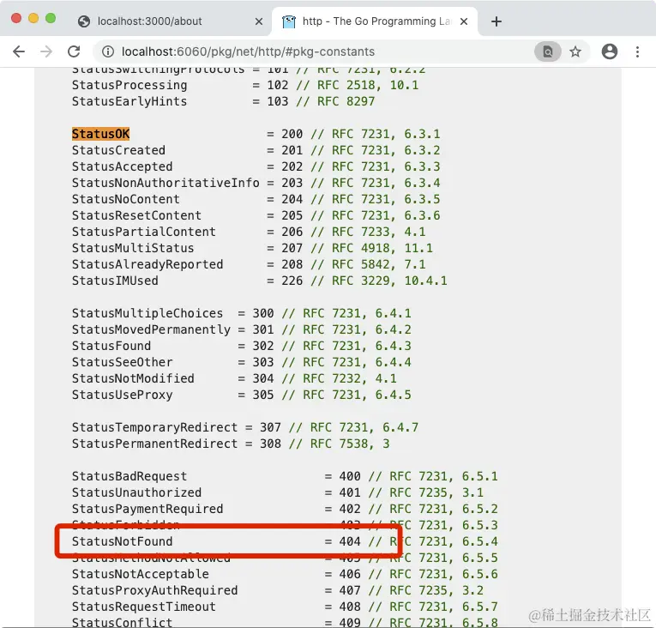Click the globe favicon on first tab
Screen dimensions: 656x628
pyautogui.click(x=84, y=21)
